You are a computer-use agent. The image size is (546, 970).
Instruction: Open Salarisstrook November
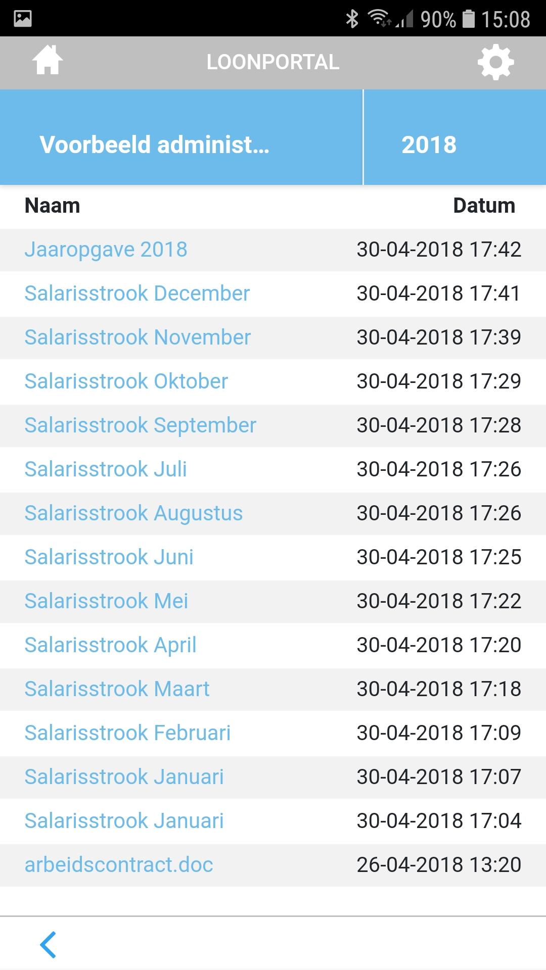coord(138,337)
